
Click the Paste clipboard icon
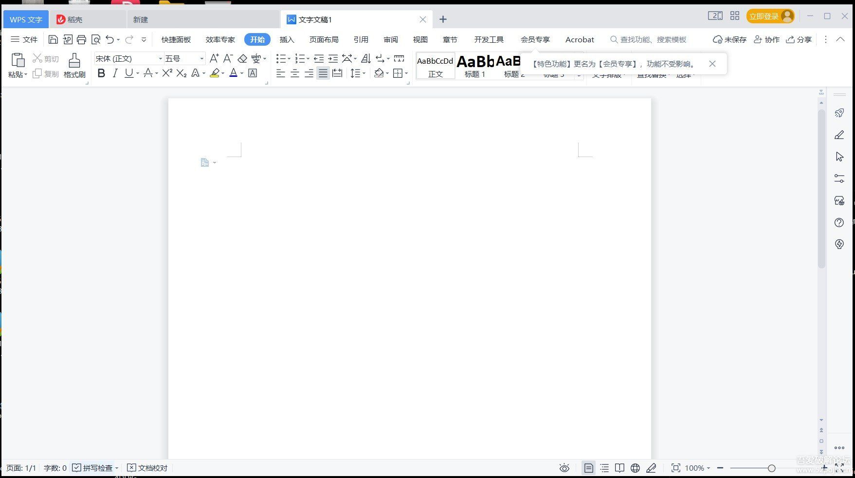coord(18,60)
